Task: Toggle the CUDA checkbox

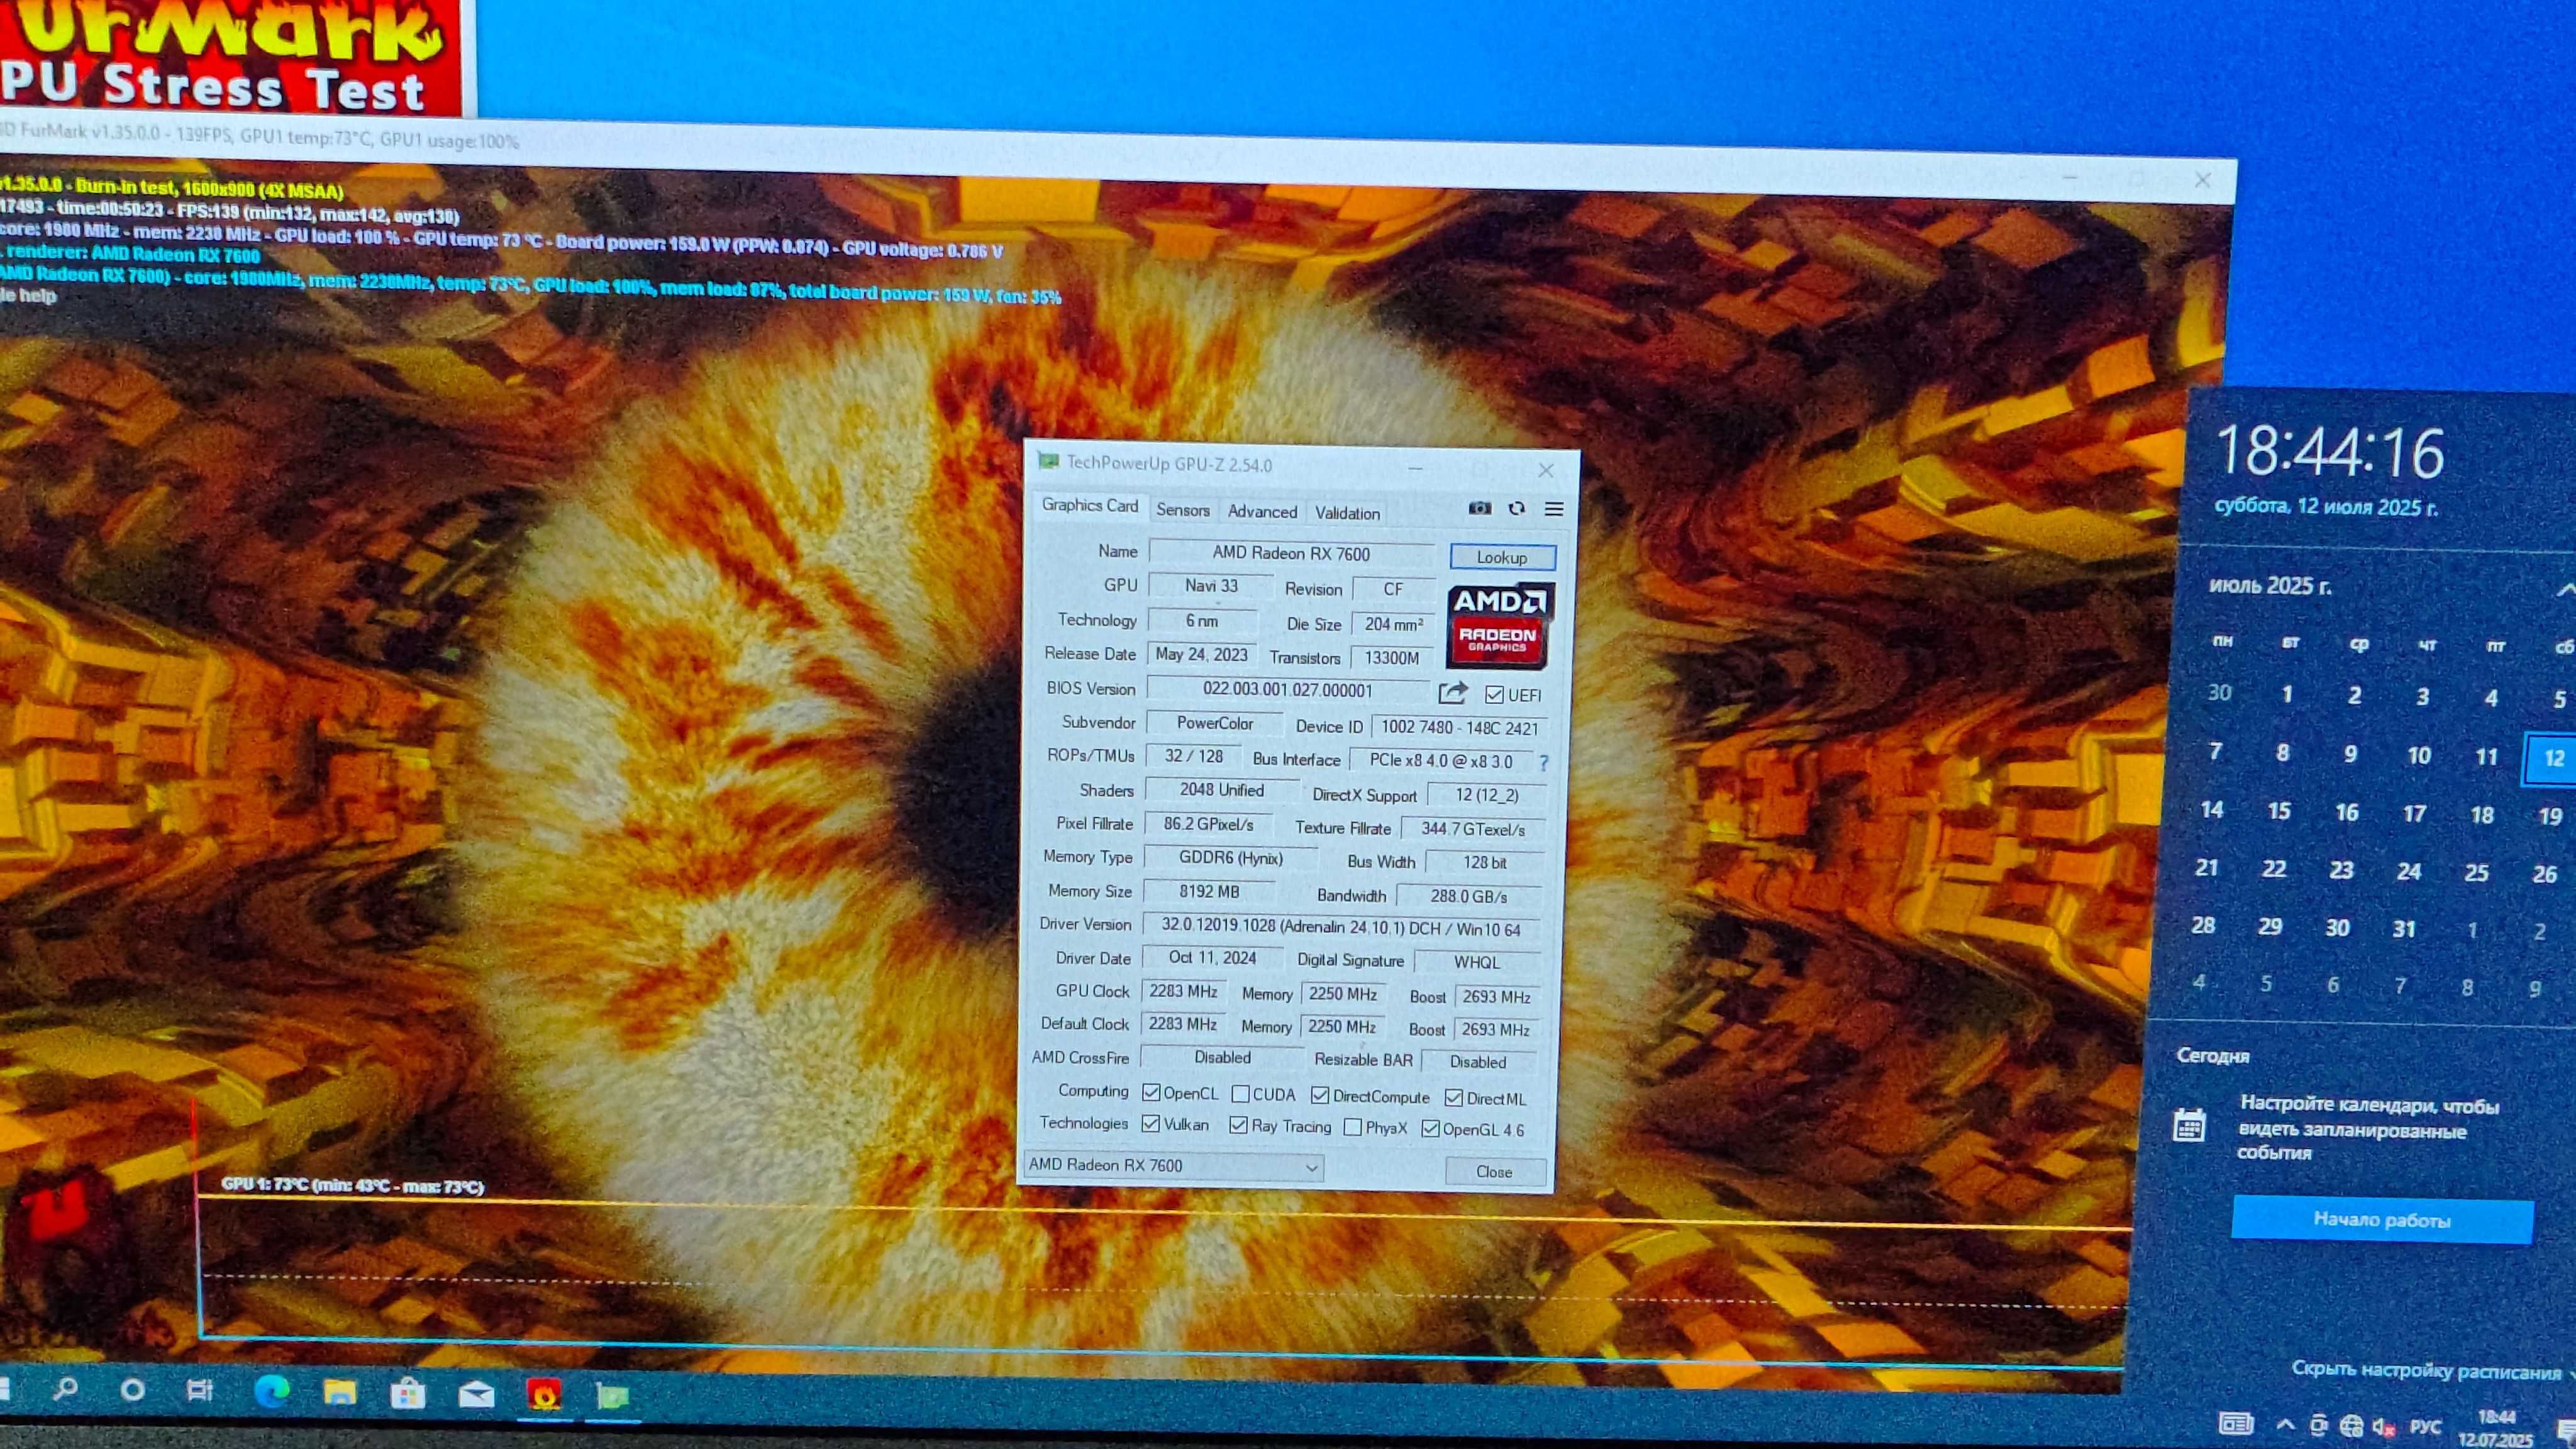Action: click(x=1240, y=1094)
